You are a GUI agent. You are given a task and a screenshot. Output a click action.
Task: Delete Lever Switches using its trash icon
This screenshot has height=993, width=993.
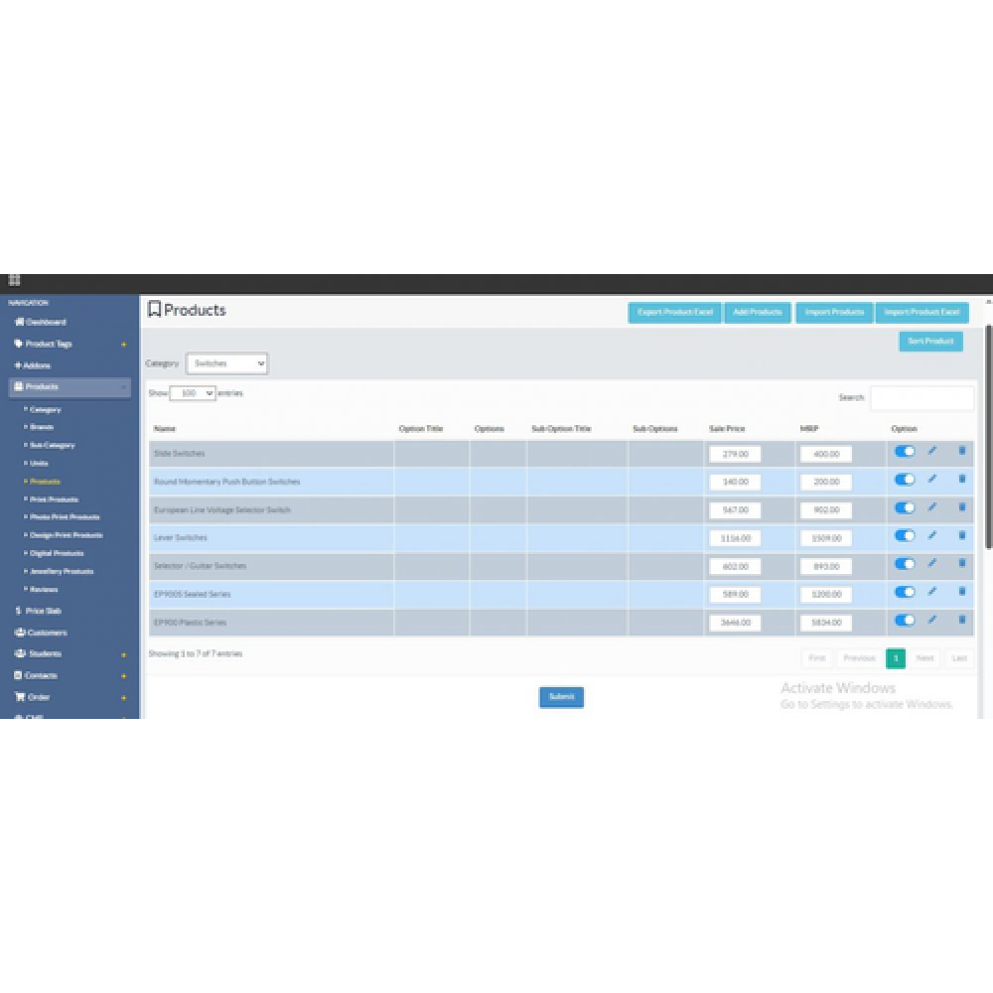click(x=962, y=536)
